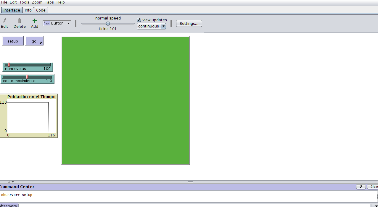Open the Tabs menu
Image resolution: width=378 pixels, height=207 pixels.
pyautogui.click(x=49, y=2)
